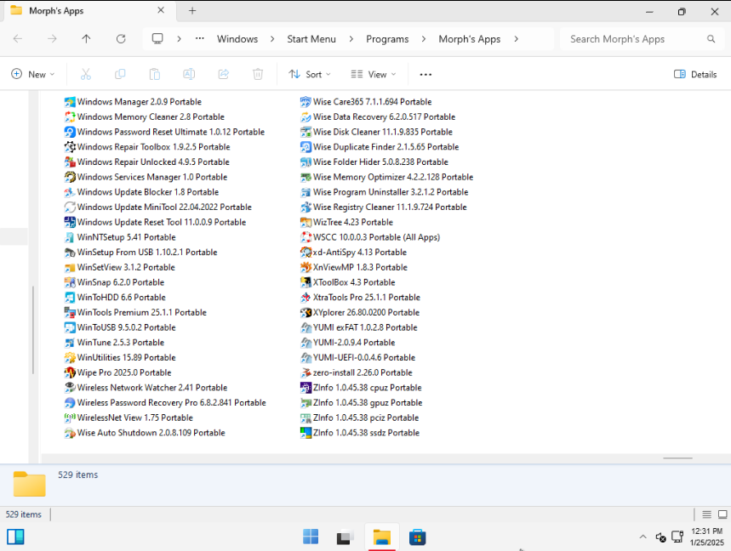
Task: Navigate up one folder level
Action: click(x=86, y=39)
